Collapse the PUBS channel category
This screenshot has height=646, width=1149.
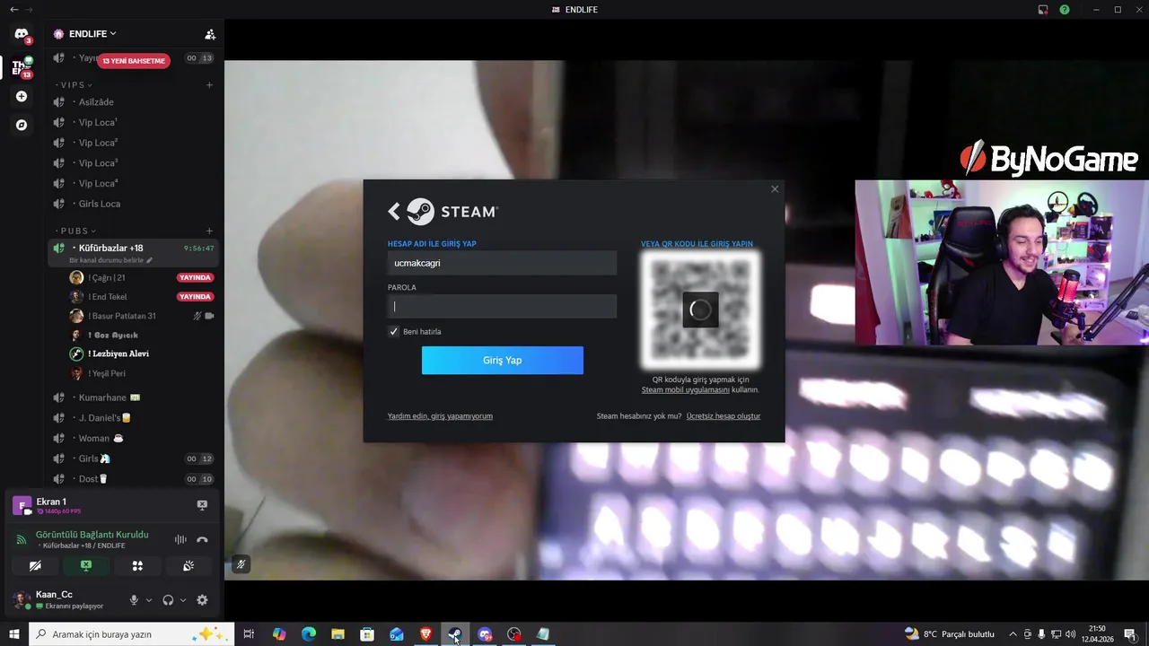click(x=75, y=231)
